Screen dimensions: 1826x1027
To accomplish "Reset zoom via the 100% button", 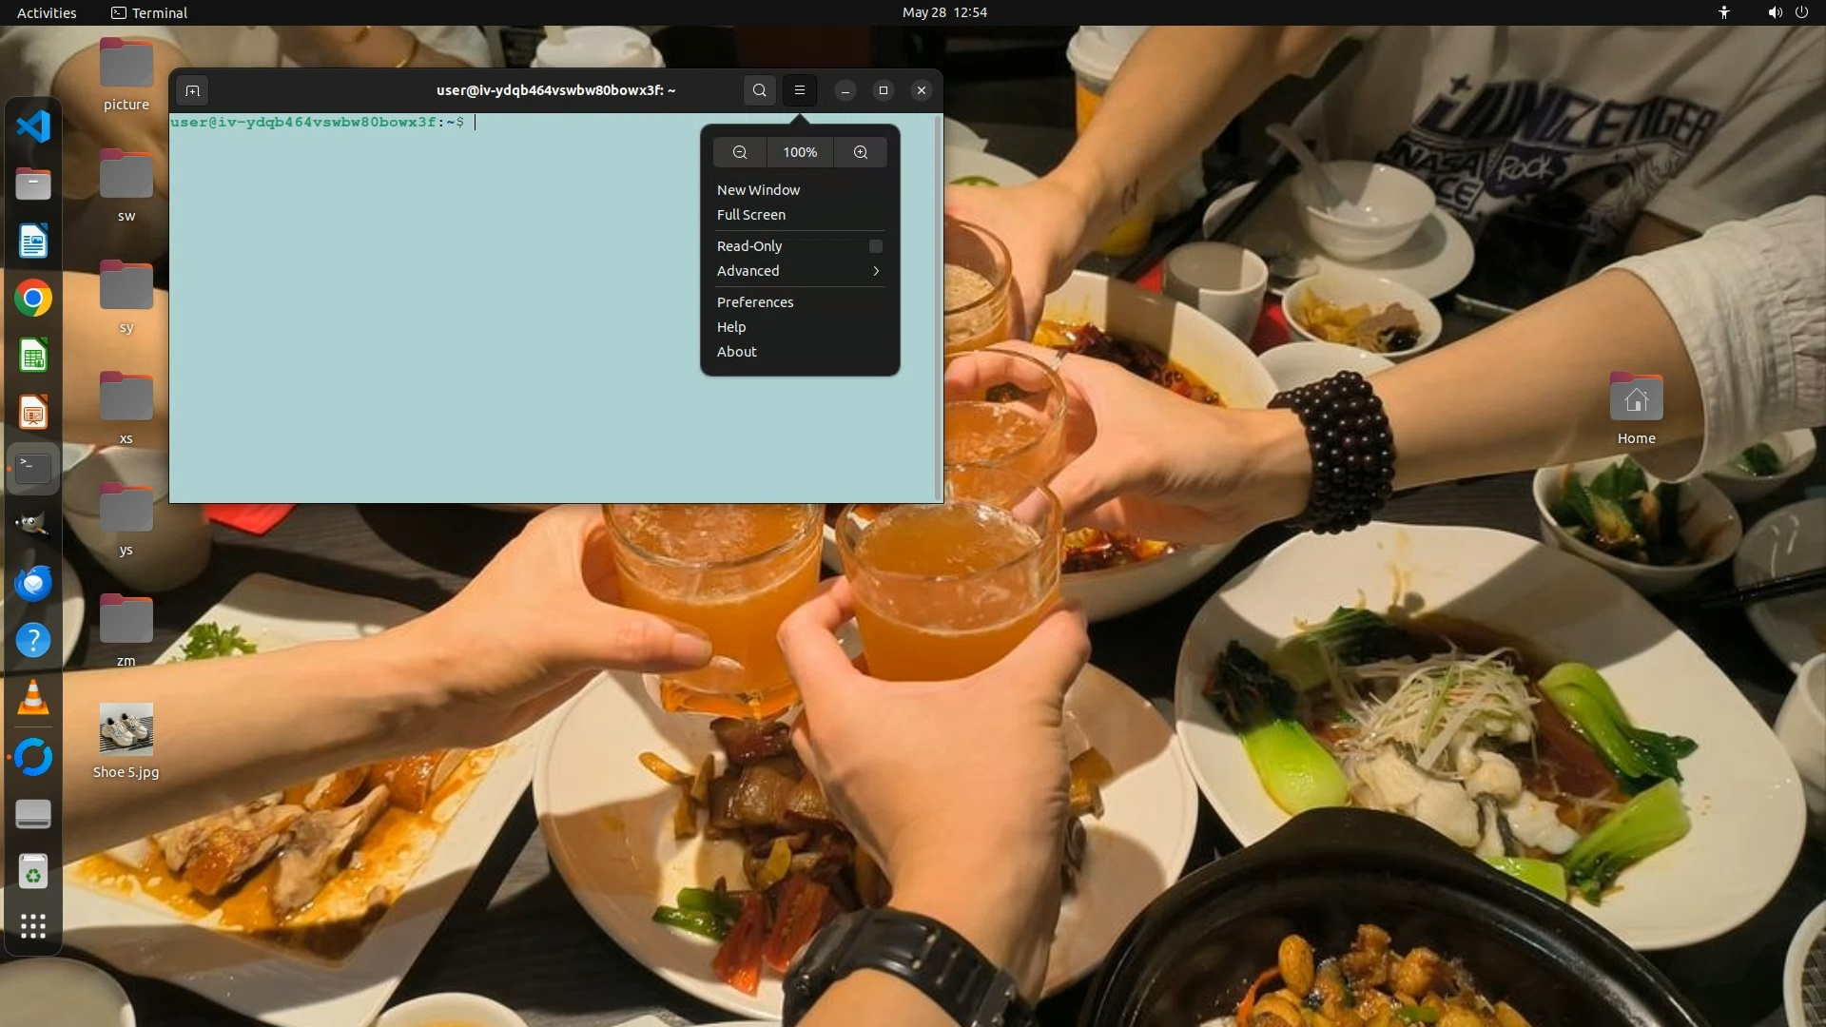I will point(800,152).
